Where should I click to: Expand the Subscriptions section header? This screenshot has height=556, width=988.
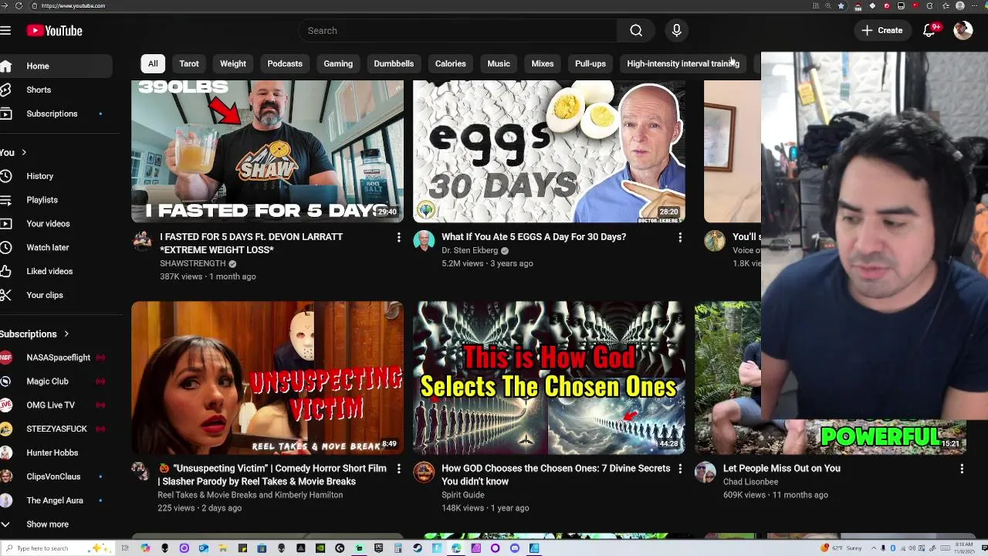35,334
